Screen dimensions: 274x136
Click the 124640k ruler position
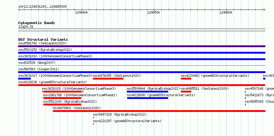click(82, 12)
